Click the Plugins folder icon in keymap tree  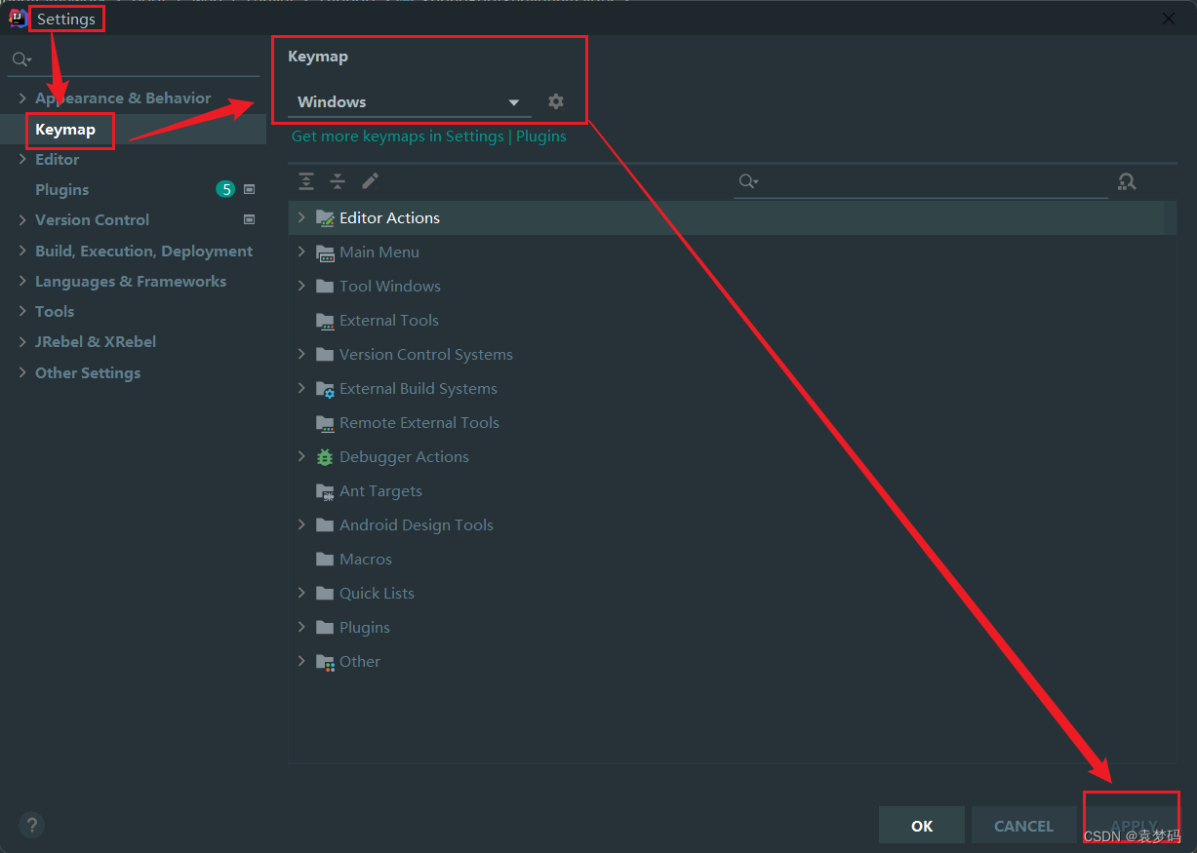[x=325, y=628]
